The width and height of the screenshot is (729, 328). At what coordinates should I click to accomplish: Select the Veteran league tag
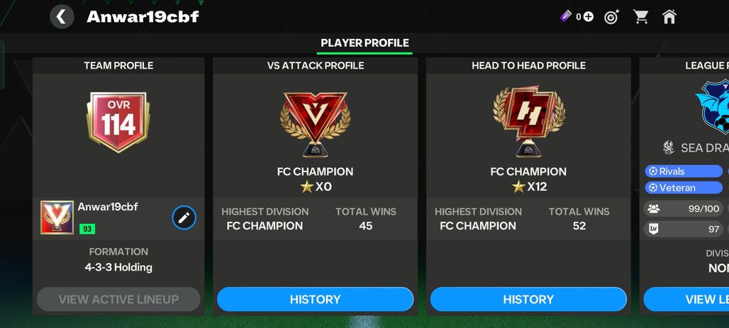click(684, 188)
